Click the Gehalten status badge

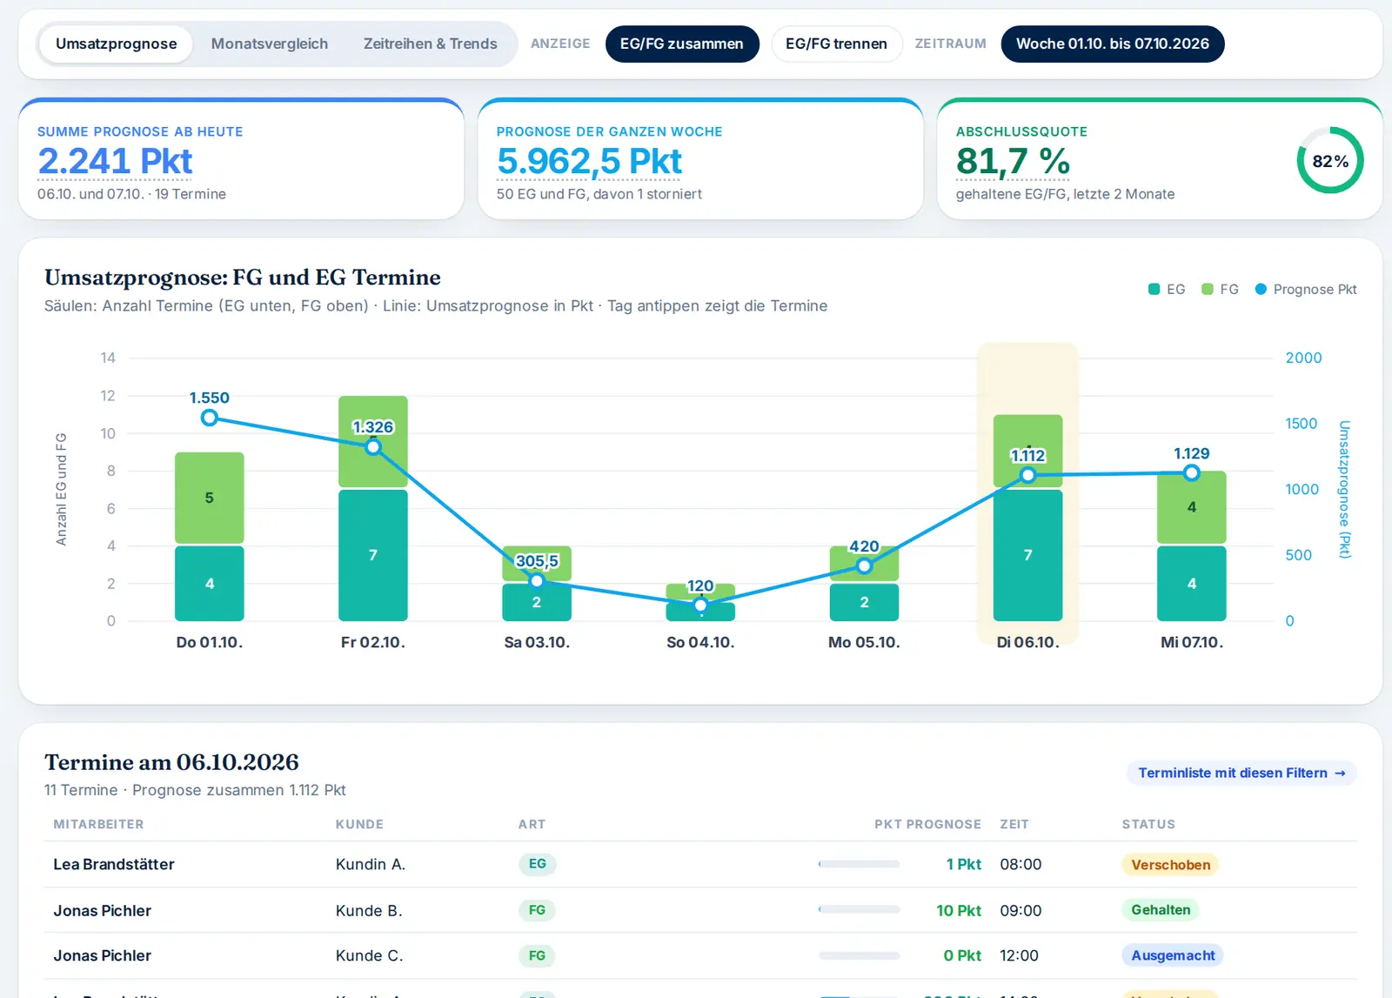click(x=1161, y=910)
